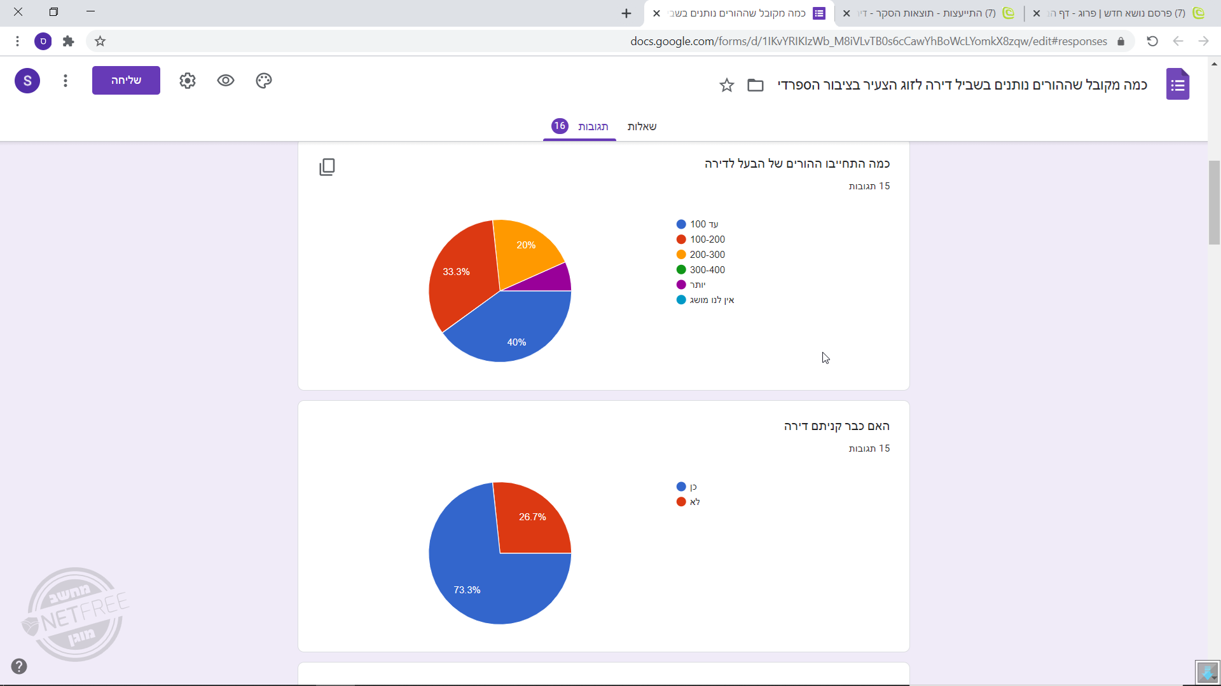Open the Google account avatar

point(27,81)
